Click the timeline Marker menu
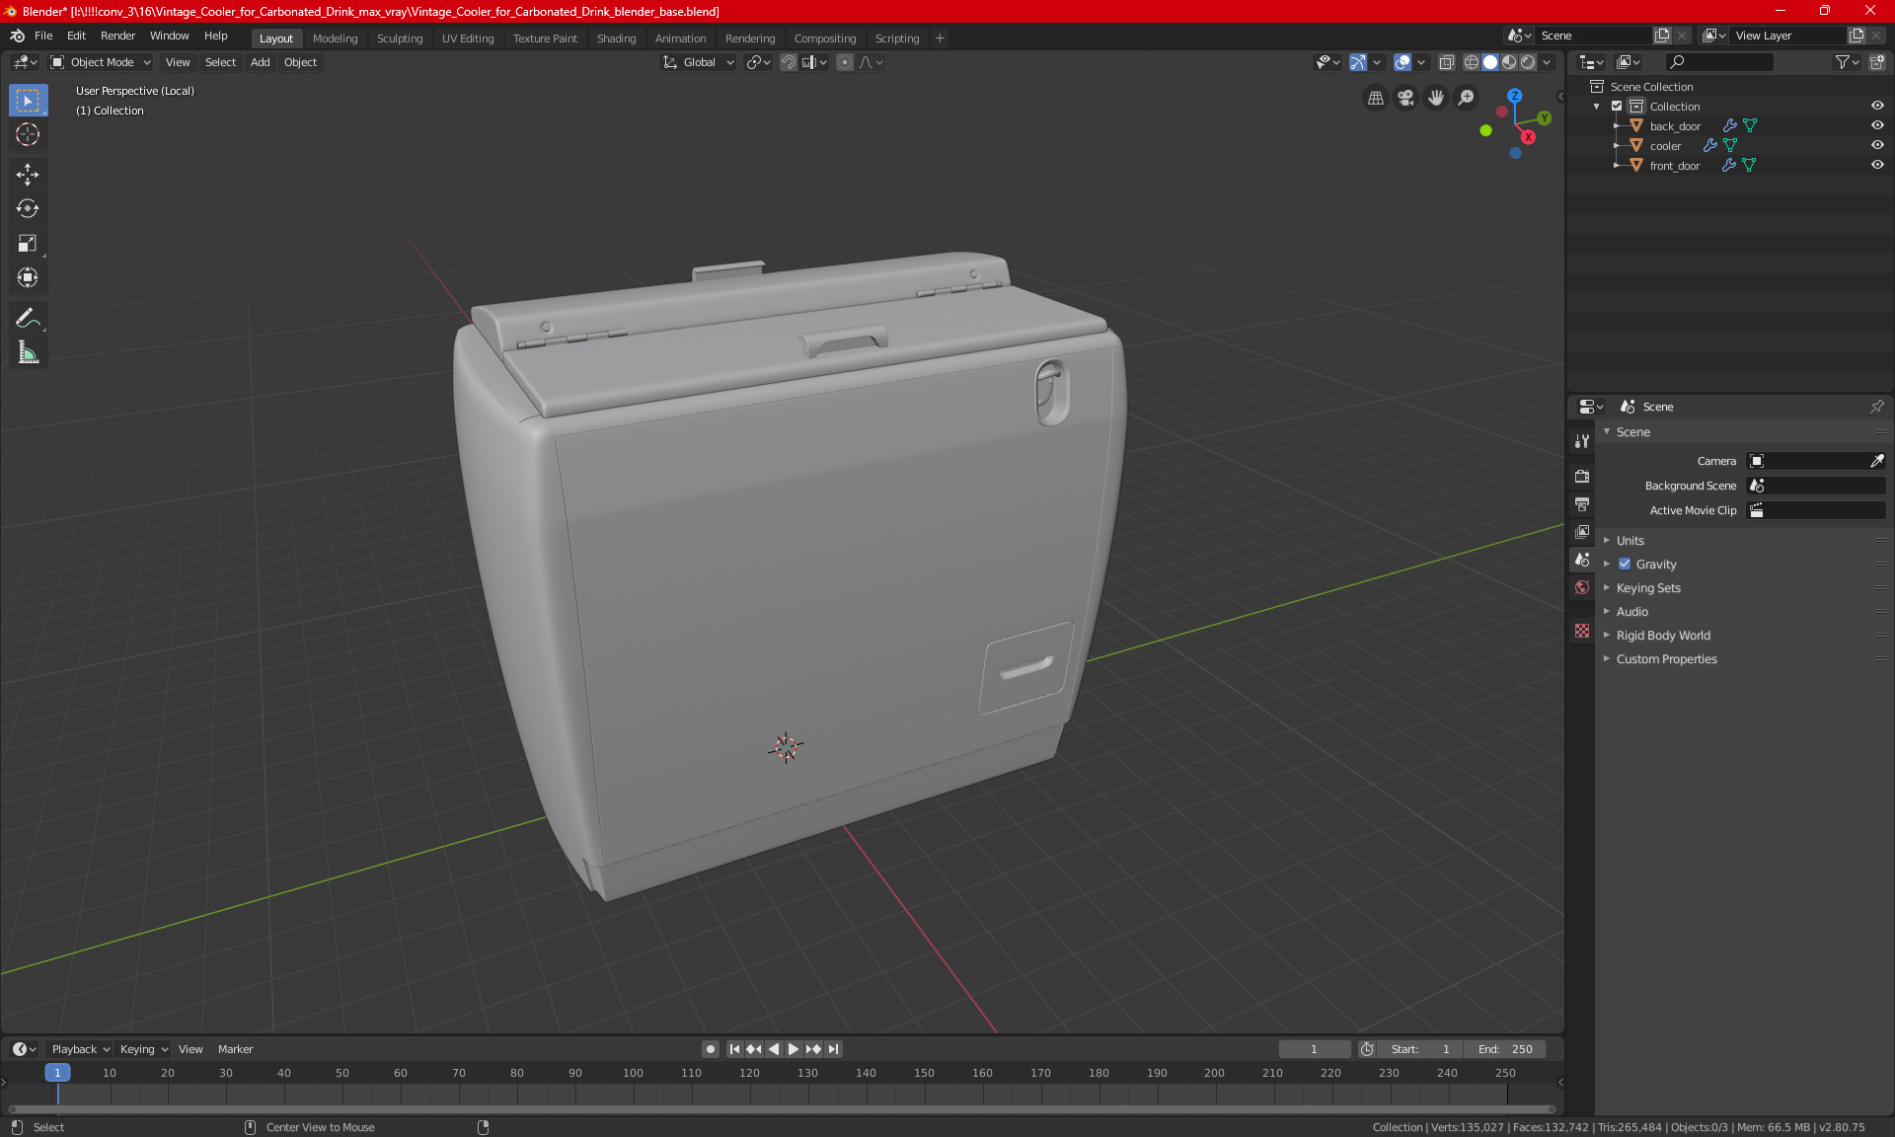 pyautogui.click(x=235, y=1049)
